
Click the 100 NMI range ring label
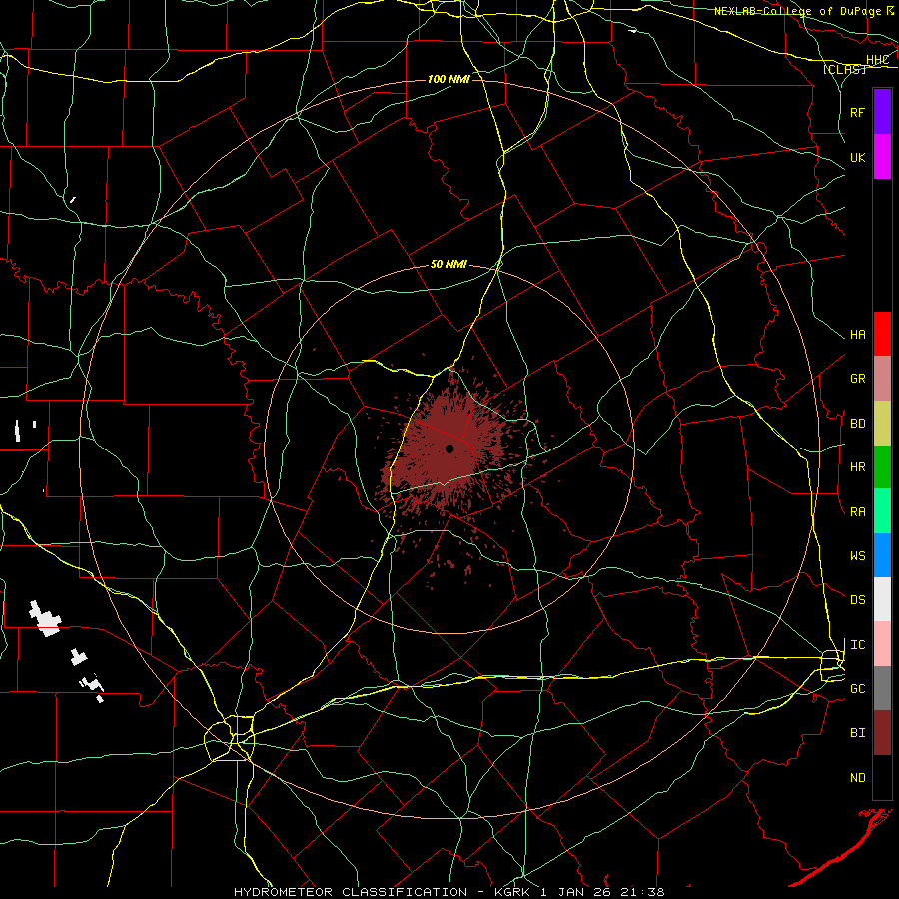click(x=449, y=79)
